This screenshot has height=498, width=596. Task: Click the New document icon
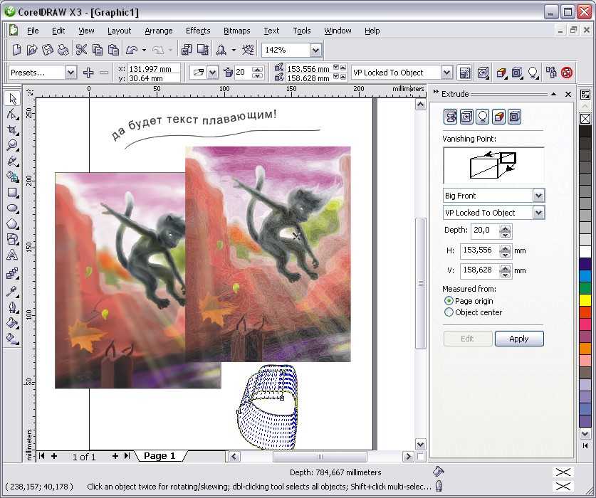point(16,50)
